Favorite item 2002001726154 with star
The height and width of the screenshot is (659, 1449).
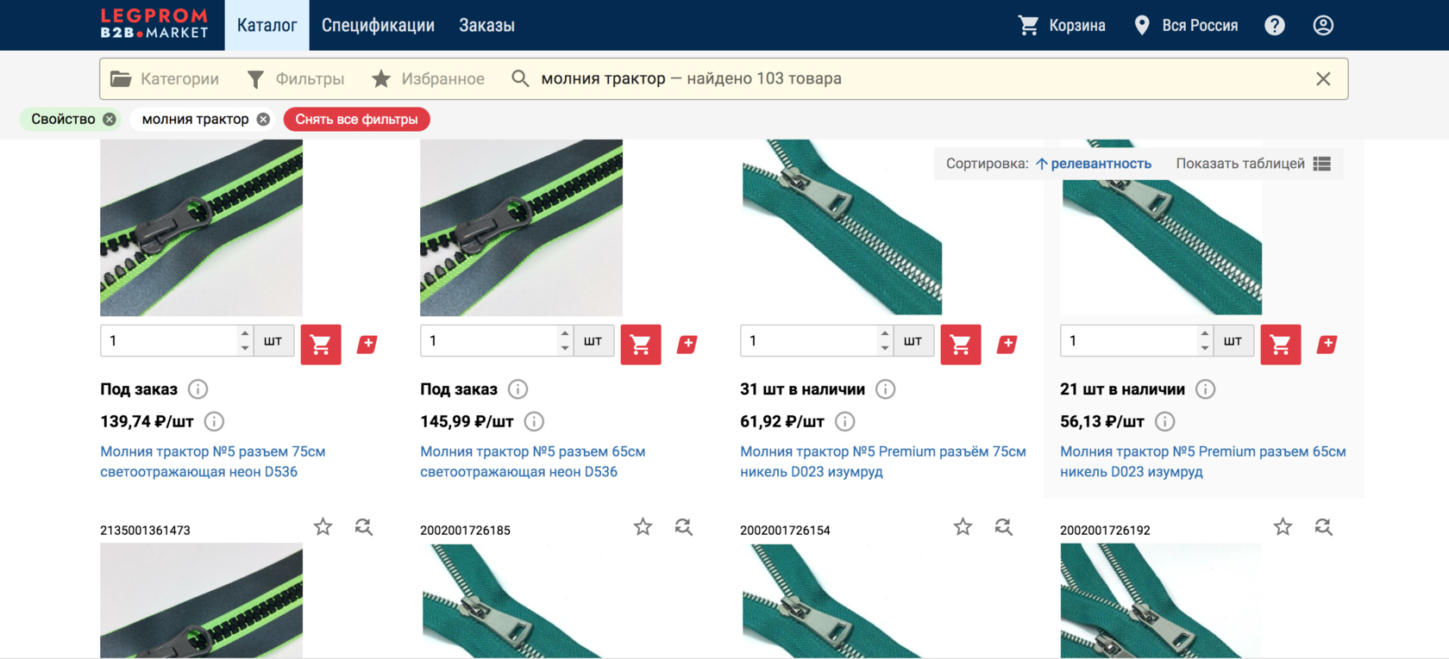pyautogui.click(x=963, y=526)
